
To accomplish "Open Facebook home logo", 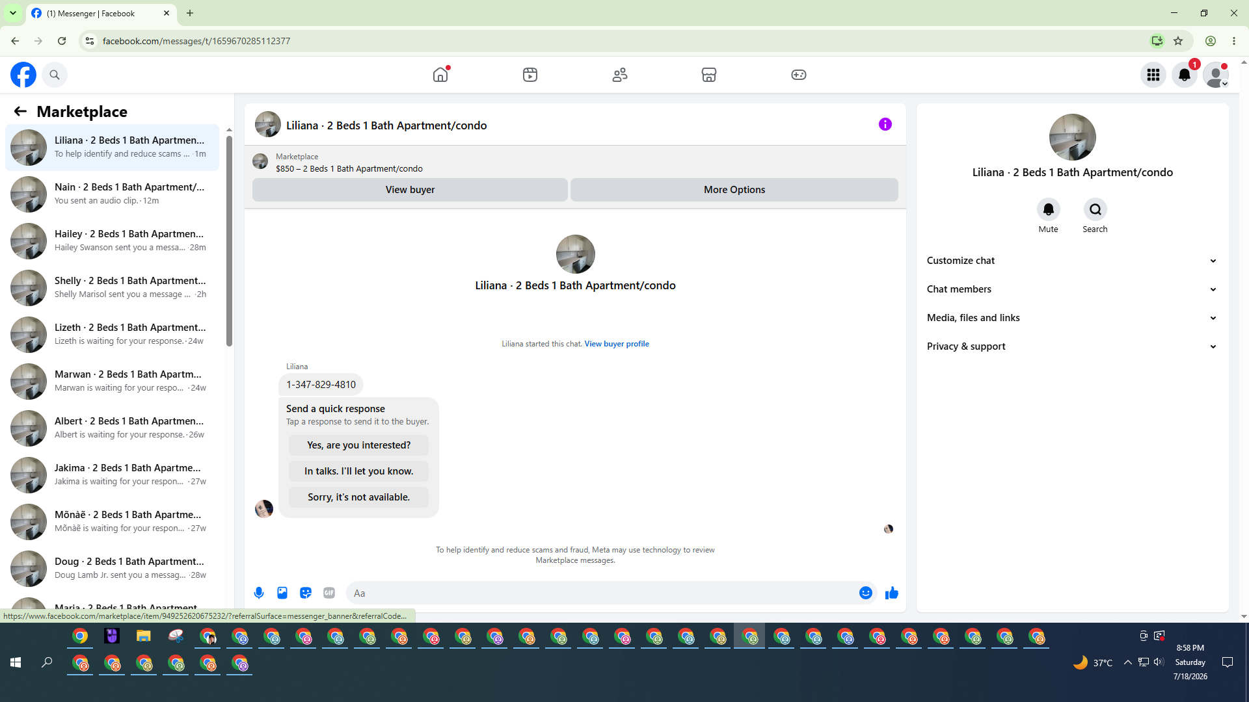I will pos(23,75).
